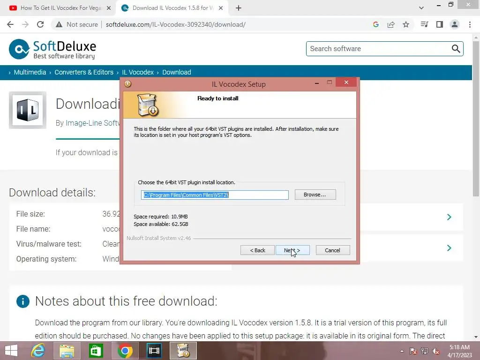
Task: Click the Back button in setup dialog
Action: [257, 250]
